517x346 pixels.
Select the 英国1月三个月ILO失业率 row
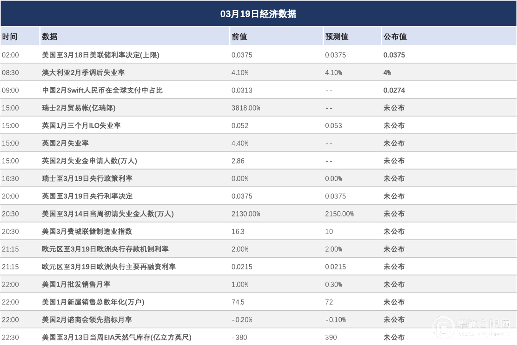(x=81, y=125)
